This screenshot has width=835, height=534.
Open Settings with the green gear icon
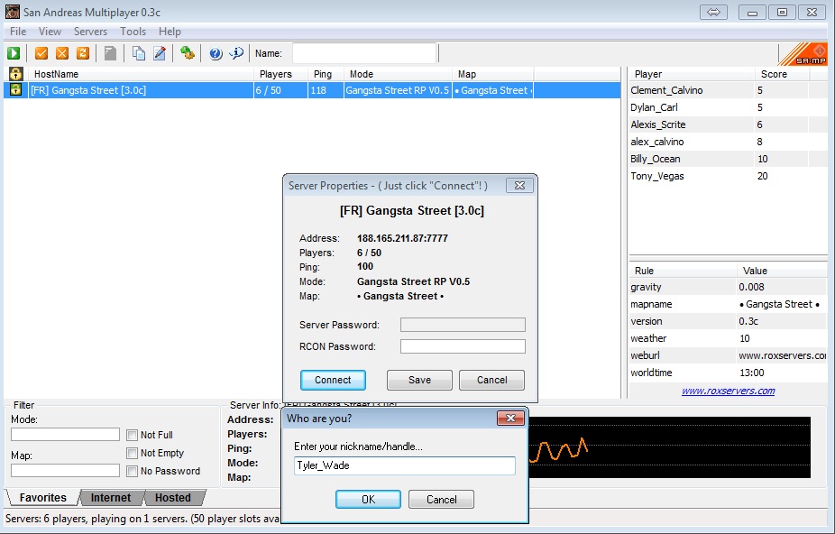click(187, 53)
